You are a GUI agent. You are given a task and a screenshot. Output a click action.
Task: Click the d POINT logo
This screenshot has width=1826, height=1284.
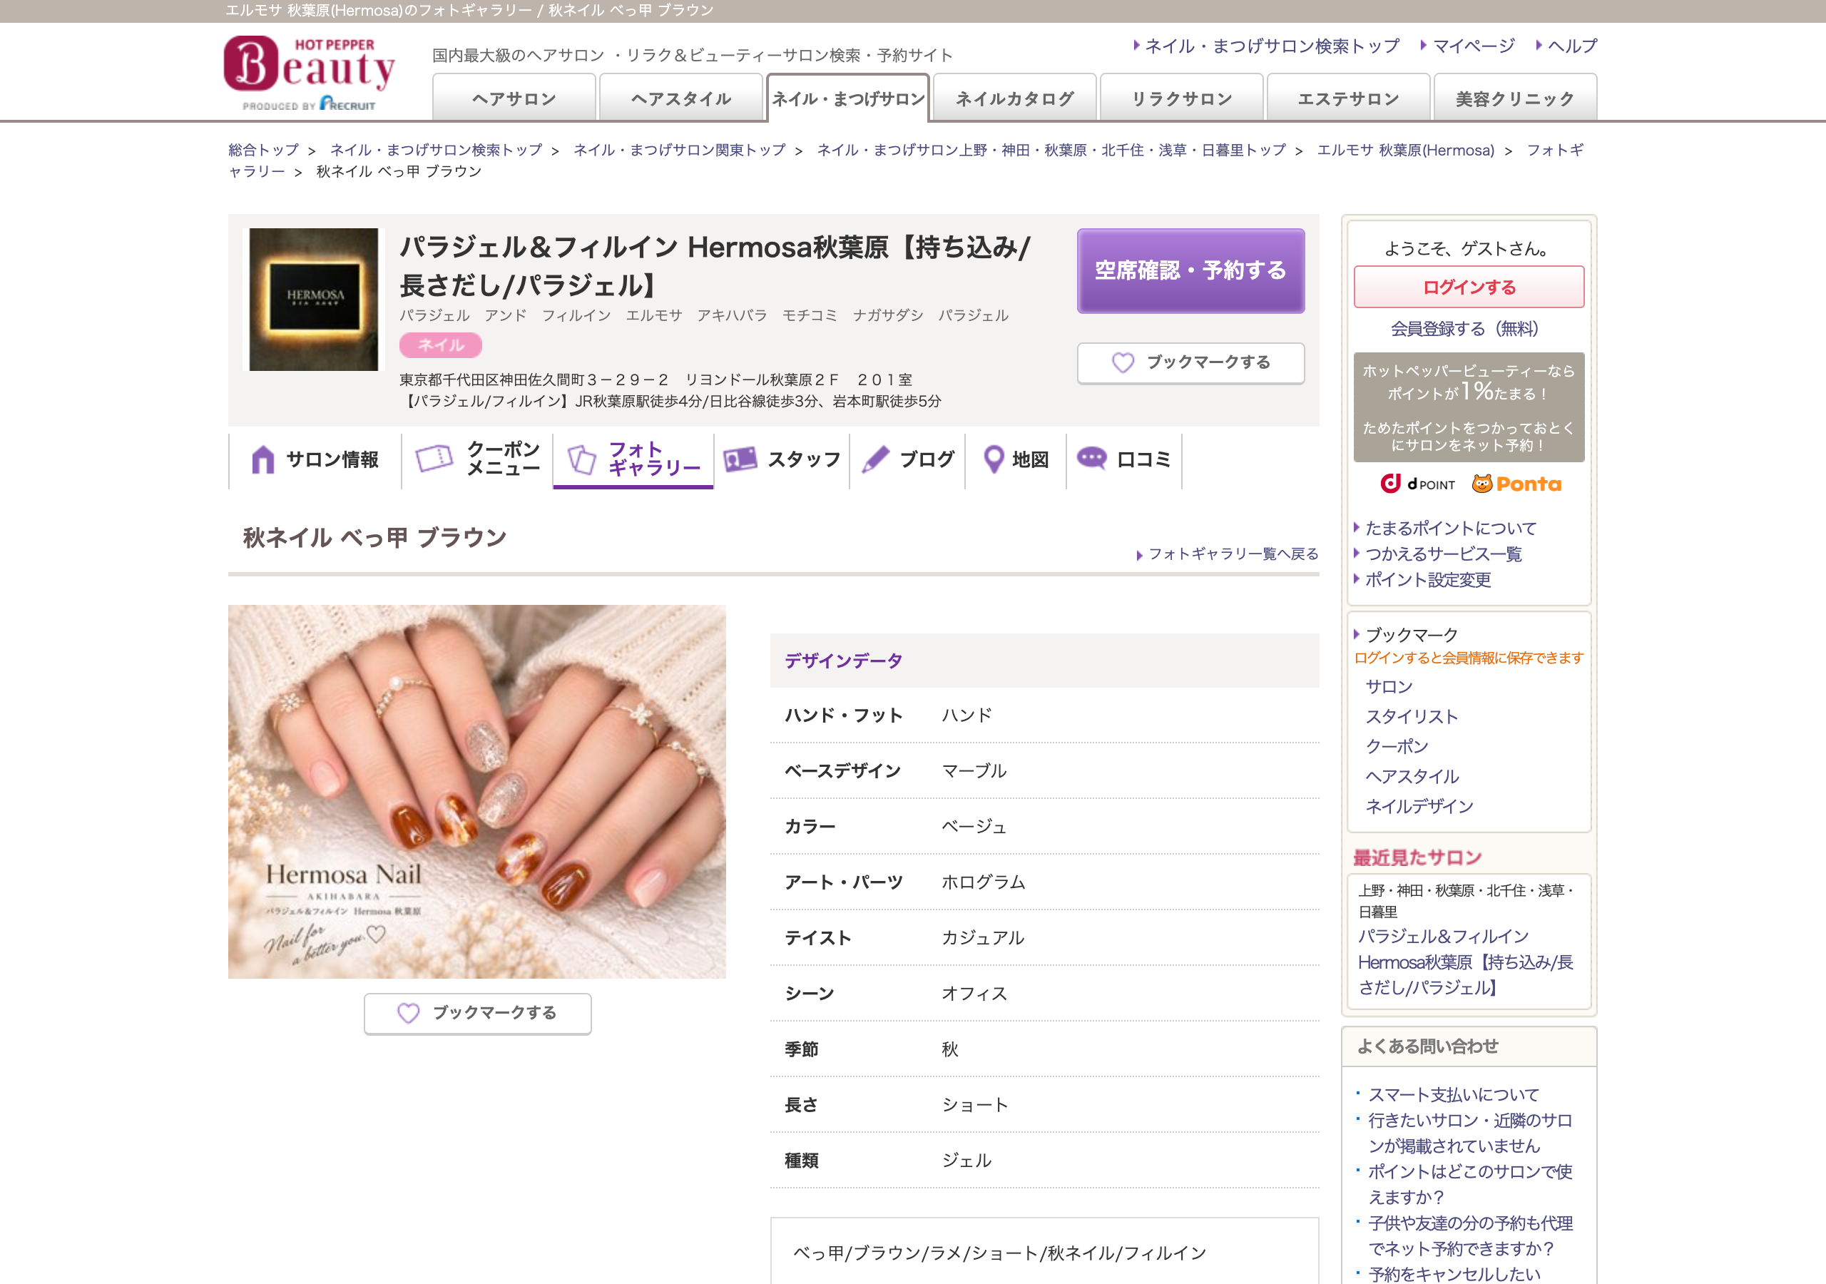click(x=1417, y=484)
